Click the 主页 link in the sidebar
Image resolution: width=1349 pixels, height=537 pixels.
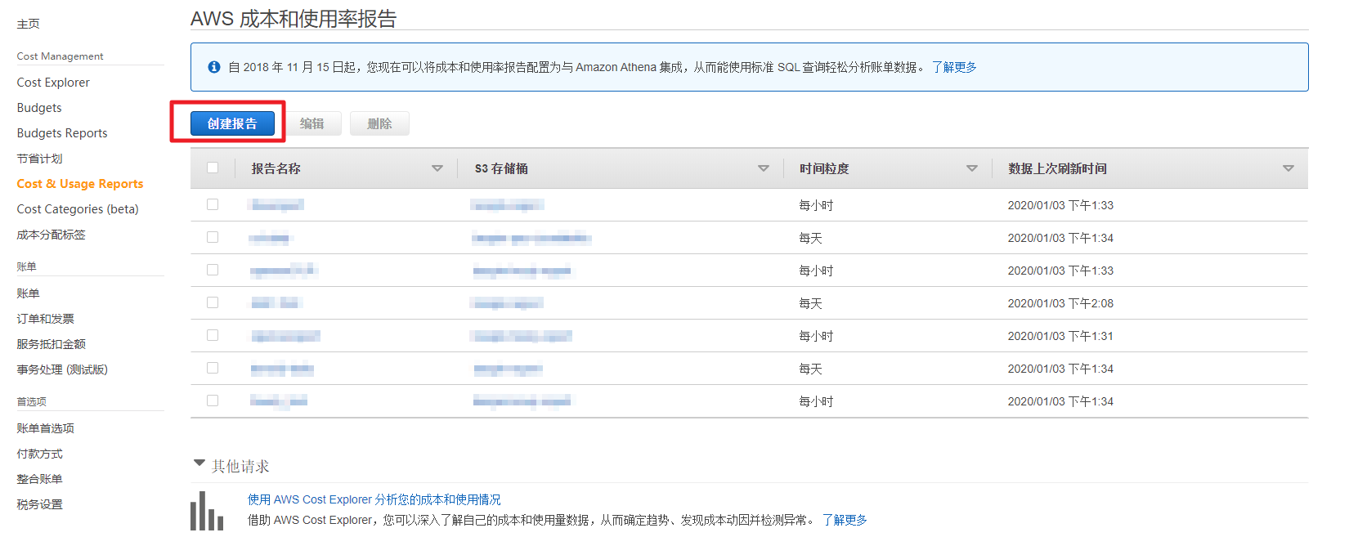[29, 24]
